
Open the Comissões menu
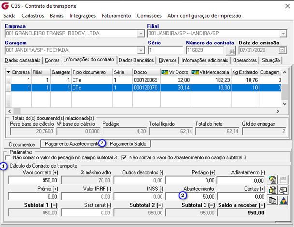(x=149, y=16)
